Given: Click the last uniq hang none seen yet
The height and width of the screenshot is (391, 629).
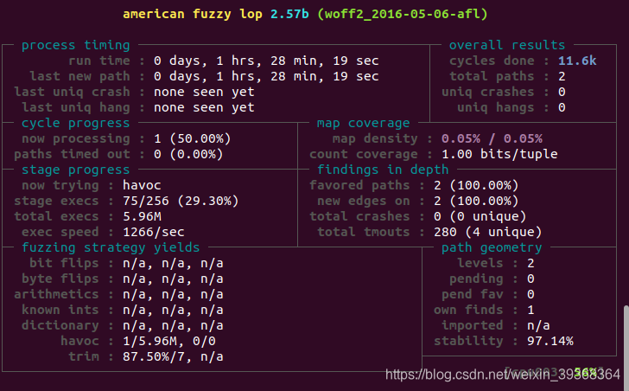Looking at the screenshot, I should pyautogui.click(x=204, y=107).
